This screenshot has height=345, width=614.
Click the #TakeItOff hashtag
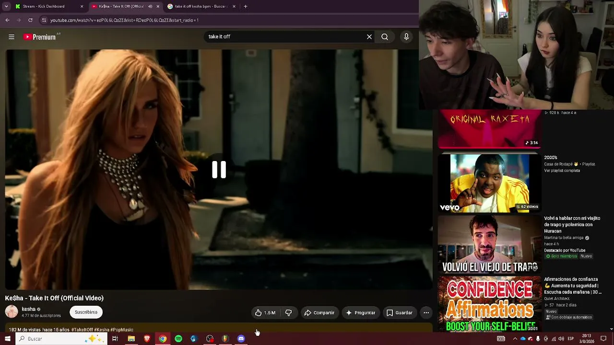tap(82, 330)
